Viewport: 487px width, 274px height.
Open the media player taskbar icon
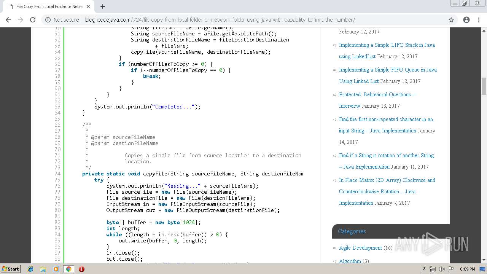point(56,269)
